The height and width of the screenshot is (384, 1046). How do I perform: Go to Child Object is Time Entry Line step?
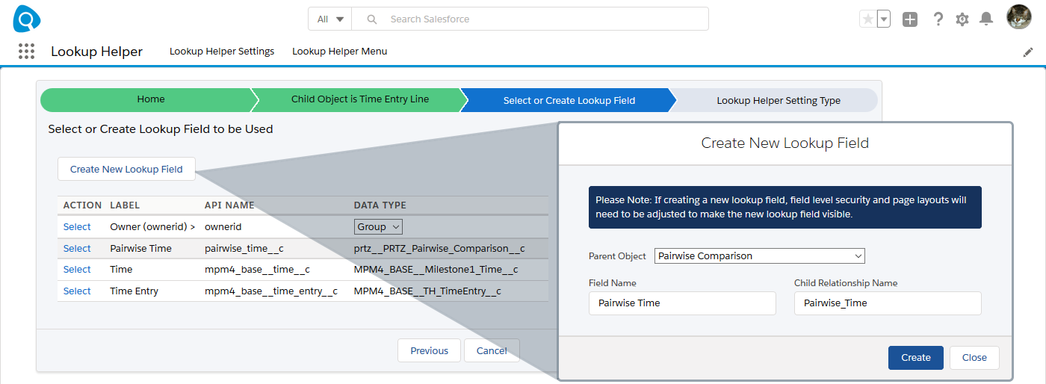click(x=360, y=99)
